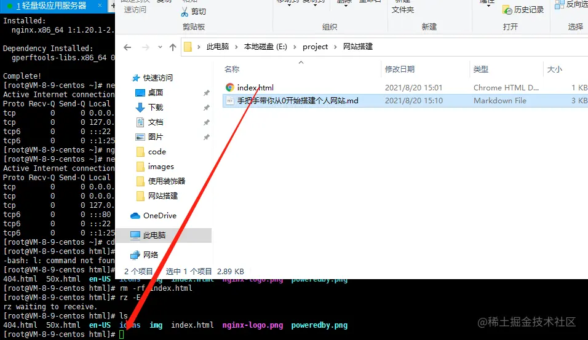Open 文档 in the navigation pane
This screenshot has width=588, height=340.
pyautogui.click(x=155, y=122)
